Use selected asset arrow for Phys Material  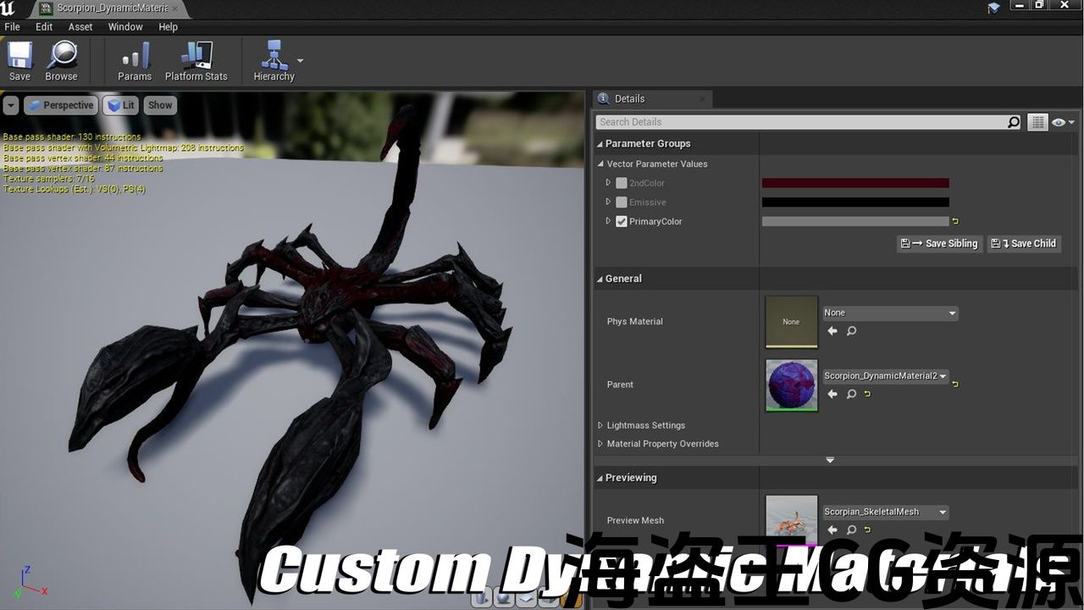[x=832, y=331]
